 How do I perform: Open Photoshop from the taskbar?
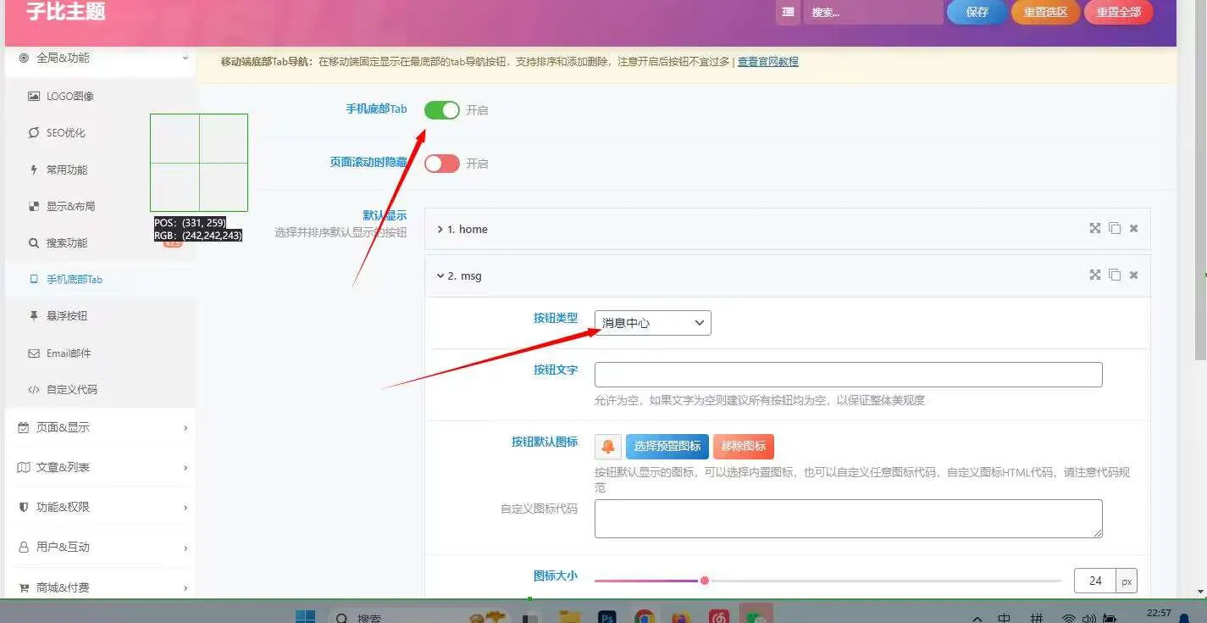[606, 617]
